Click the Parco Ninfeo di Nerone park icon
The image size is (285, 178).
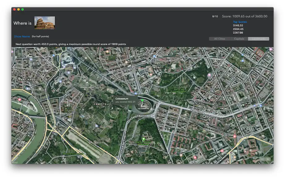[144, 139]
